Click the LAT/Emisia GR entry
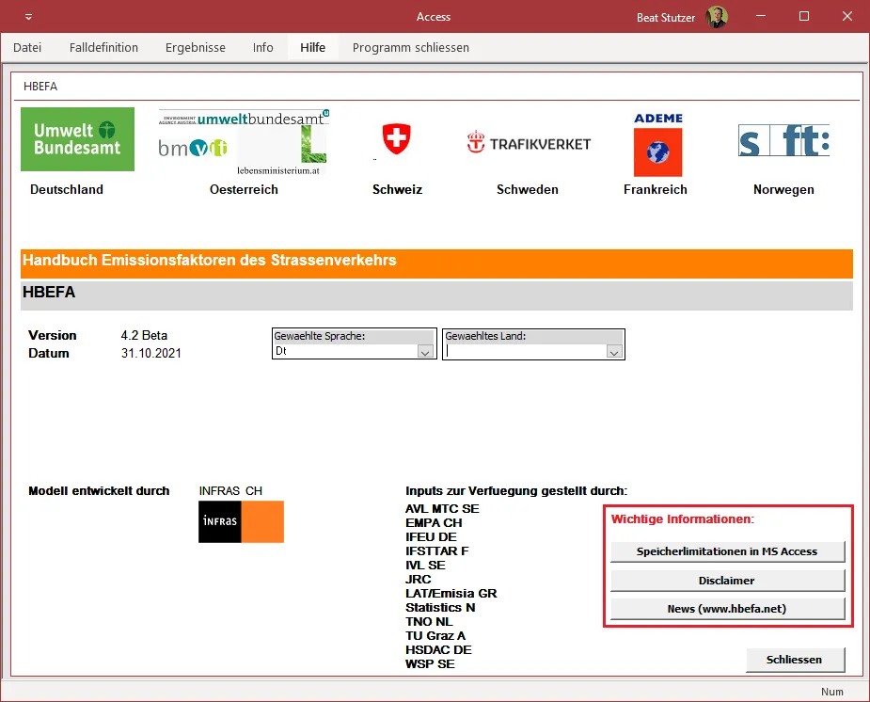The width and height of the screenshot is (870, 702). coord(451,593)
